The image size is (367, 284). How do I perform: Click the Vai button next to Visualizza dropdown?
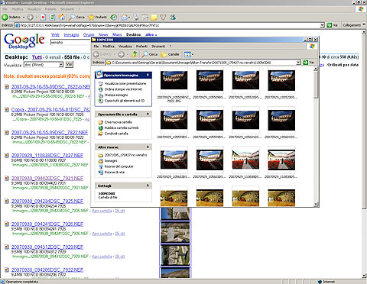pos(69,65)
